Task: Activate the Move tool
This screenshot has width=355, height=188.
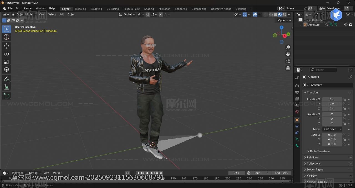Action: pos(6,46)
